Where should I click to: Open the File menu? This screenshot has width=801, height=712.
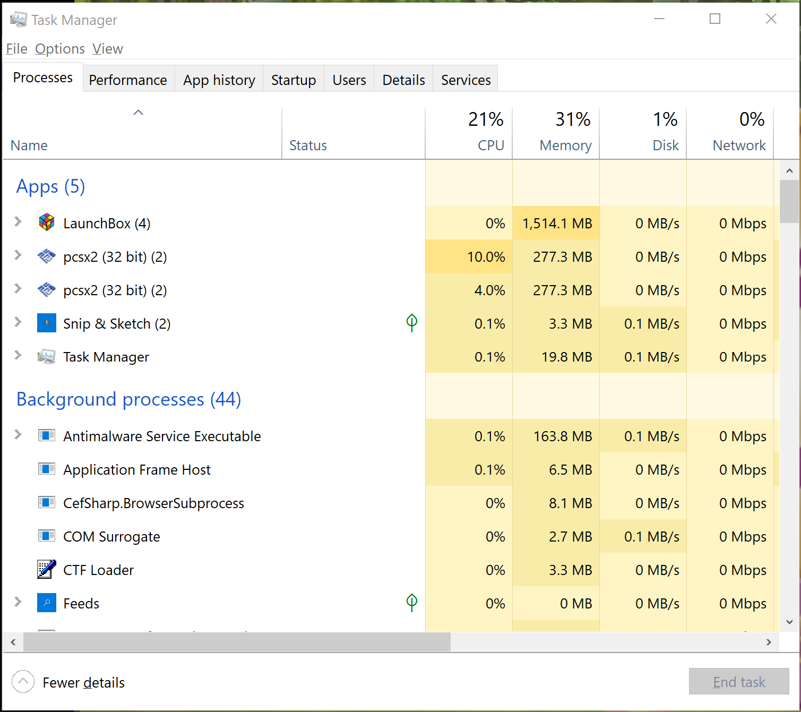pyautogui.click(x=16, y=49)
